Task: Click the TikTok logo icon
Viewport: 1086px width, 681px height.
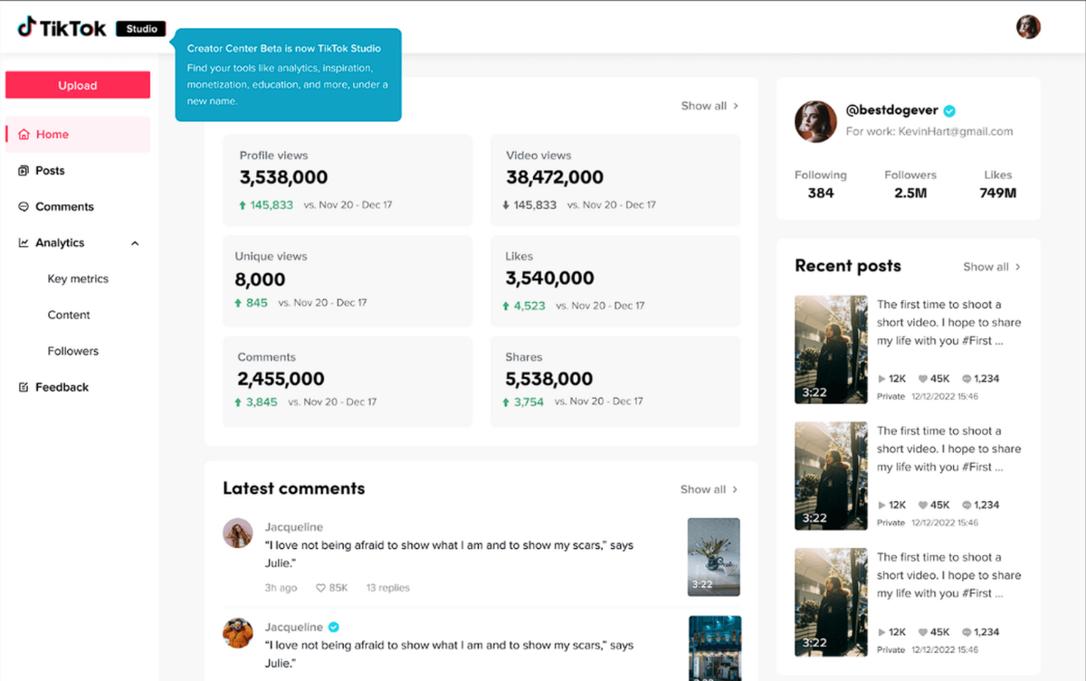Action: click(x=26, y=27)
